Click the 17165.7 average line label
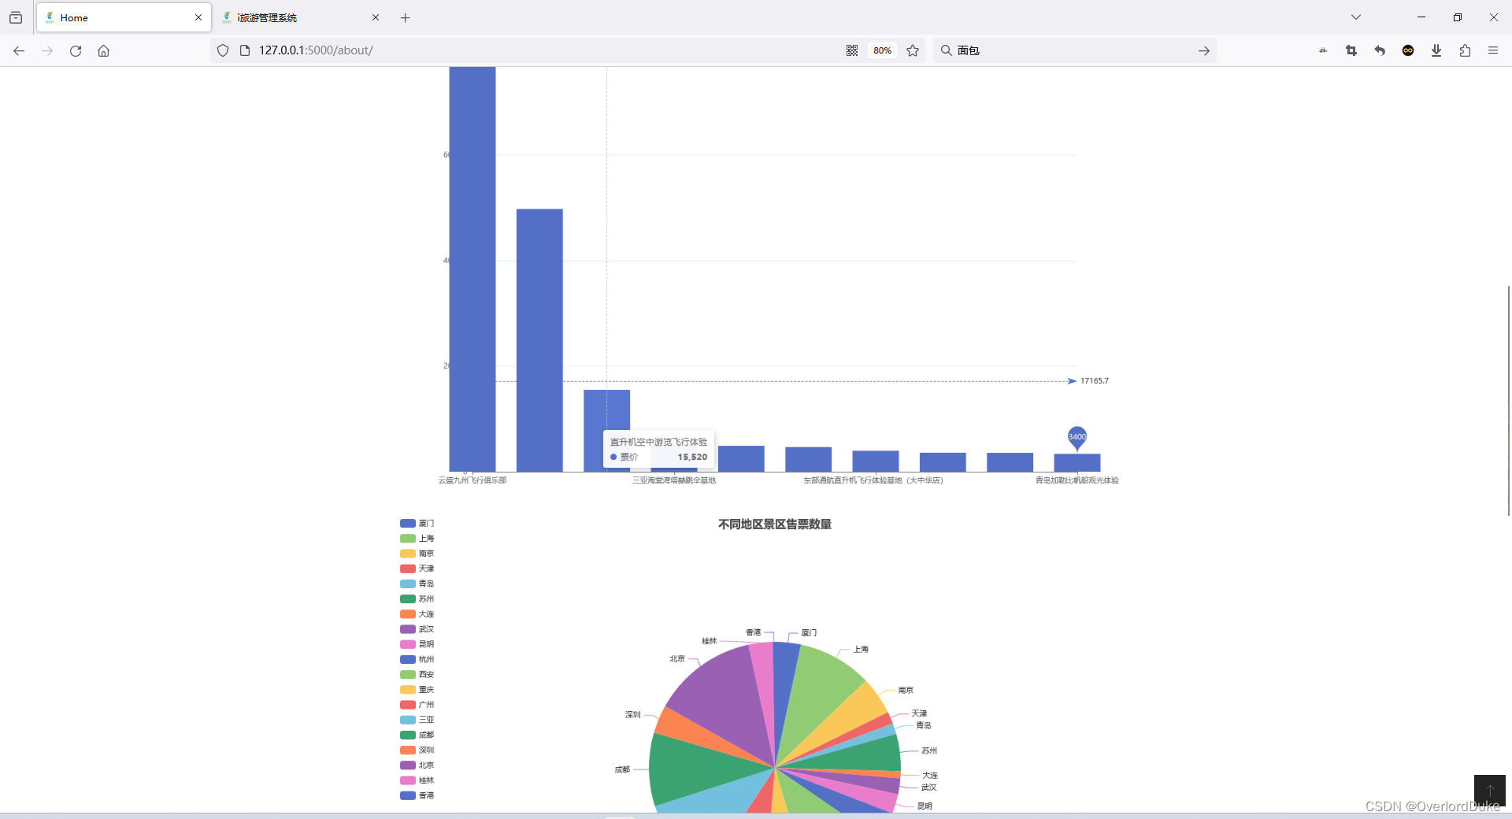The width and height of the screenshot is (1512, 819). pos(1095,381)
